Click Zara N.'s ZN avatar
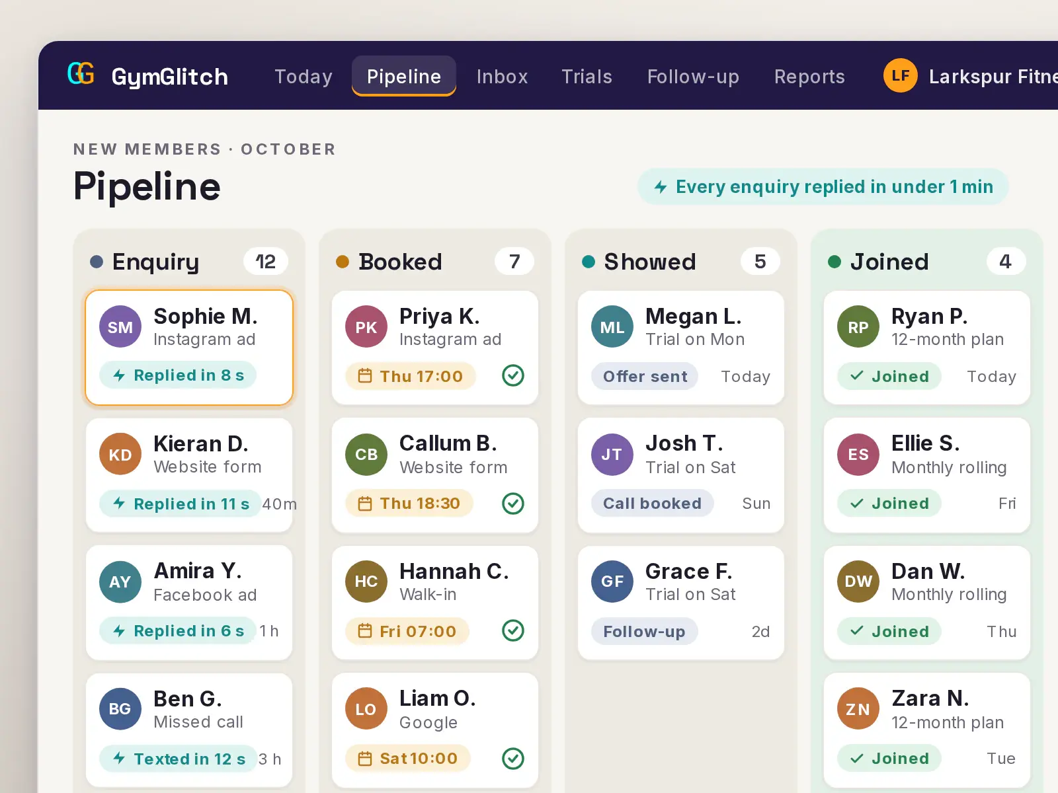 coord(858,709)
